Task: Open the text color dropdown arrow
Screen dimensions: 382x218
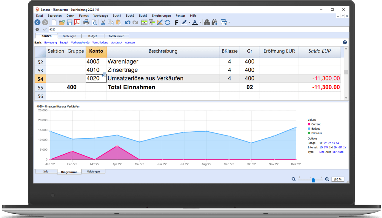Action: point(200,23)
